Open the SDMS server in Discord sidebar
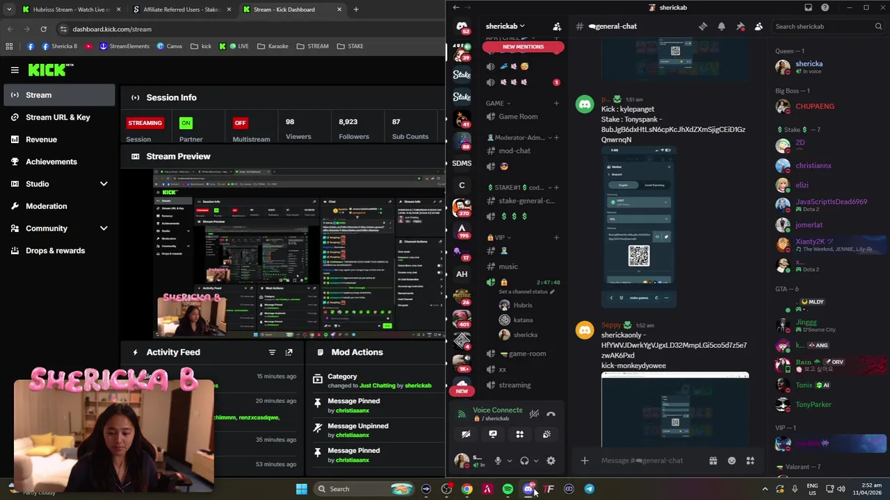This screenshot has height=500, width=890. (462, 163)
